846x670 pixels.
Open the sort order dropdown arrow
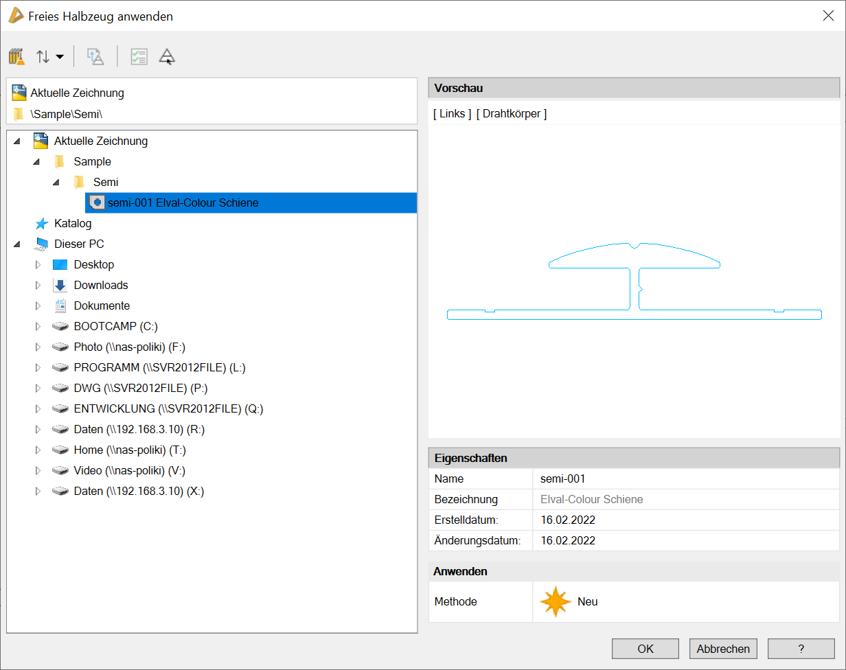pos(60,57)
